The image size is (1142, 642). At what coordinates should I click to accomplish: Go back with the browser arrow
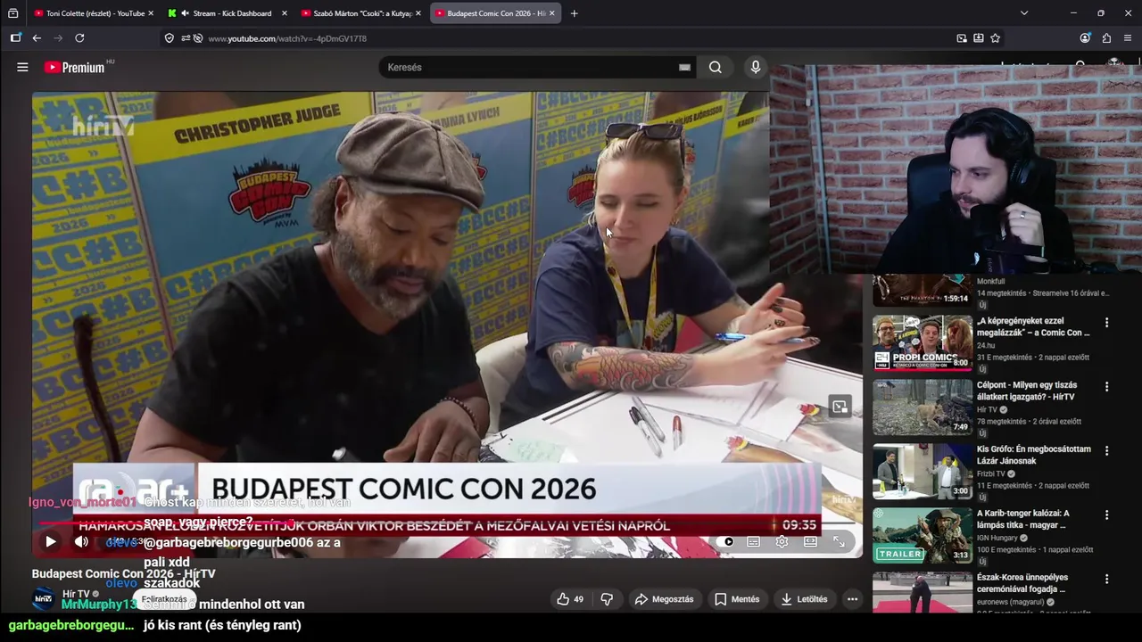tap(37, 38)
